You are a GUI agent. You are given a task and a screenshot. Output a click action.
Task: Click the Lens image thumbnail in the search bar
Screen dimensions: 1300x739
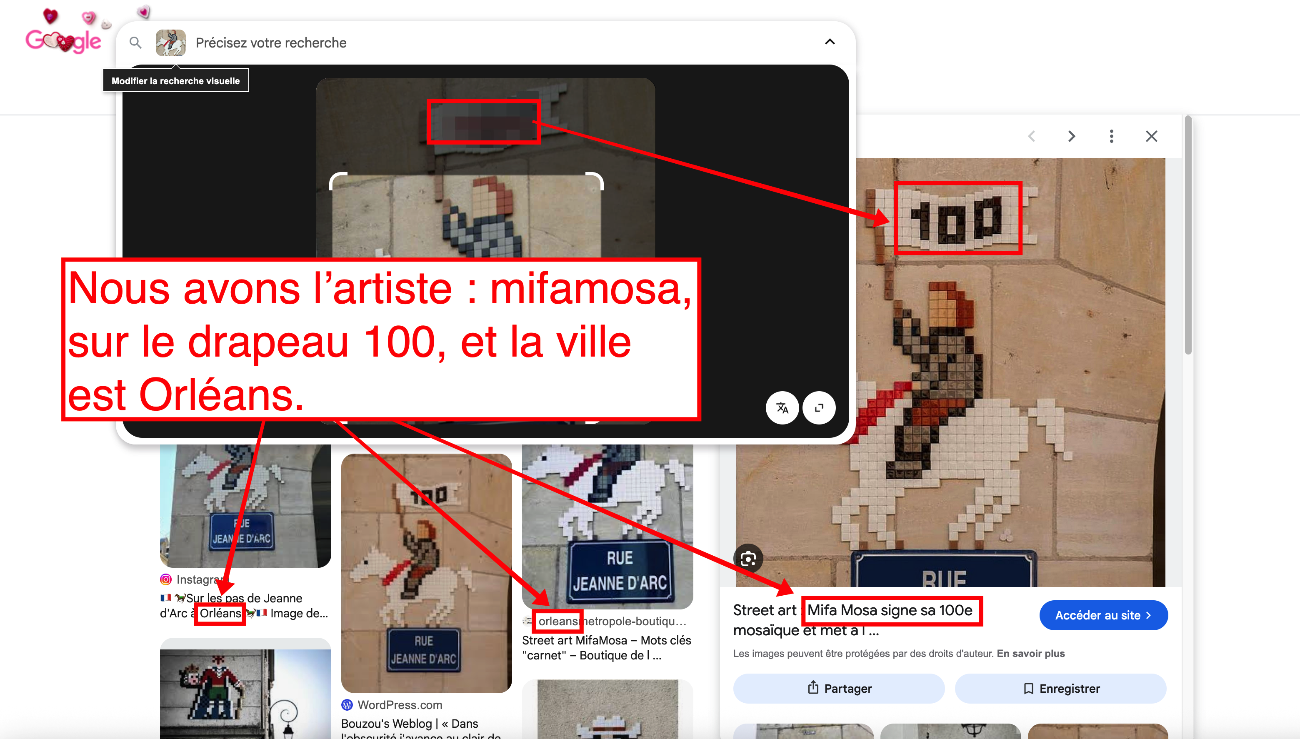pyautogui.click(x=170, y=42)
